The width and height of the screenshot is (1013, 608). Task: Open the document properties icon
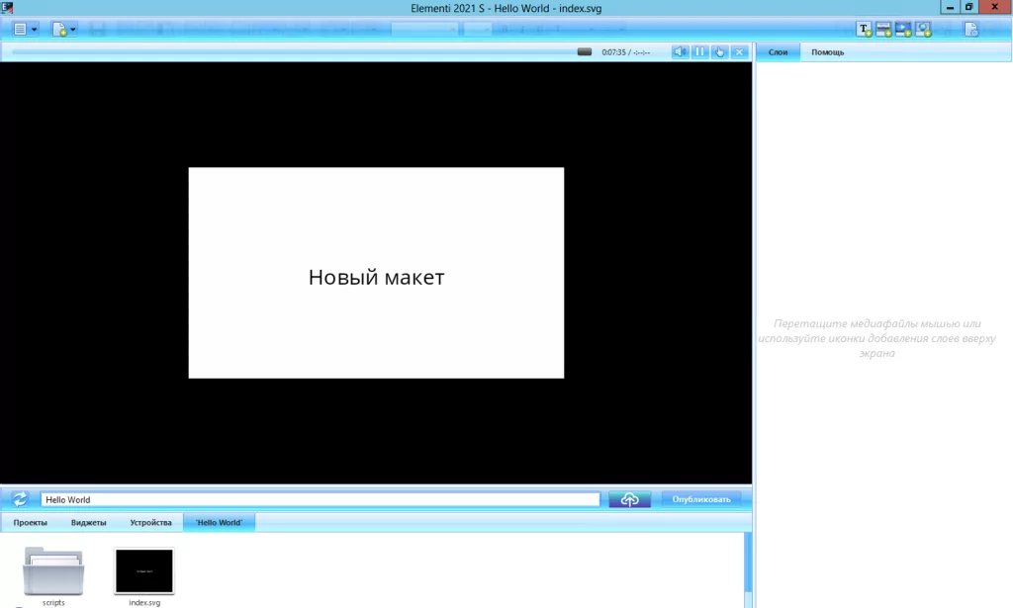971,29
